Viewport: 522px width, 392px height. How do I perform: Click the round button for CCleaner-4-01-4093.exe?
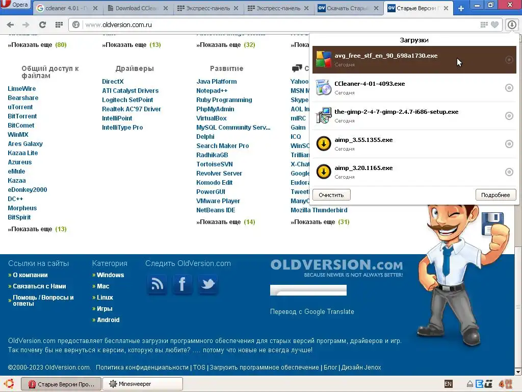tap(509, 88)
